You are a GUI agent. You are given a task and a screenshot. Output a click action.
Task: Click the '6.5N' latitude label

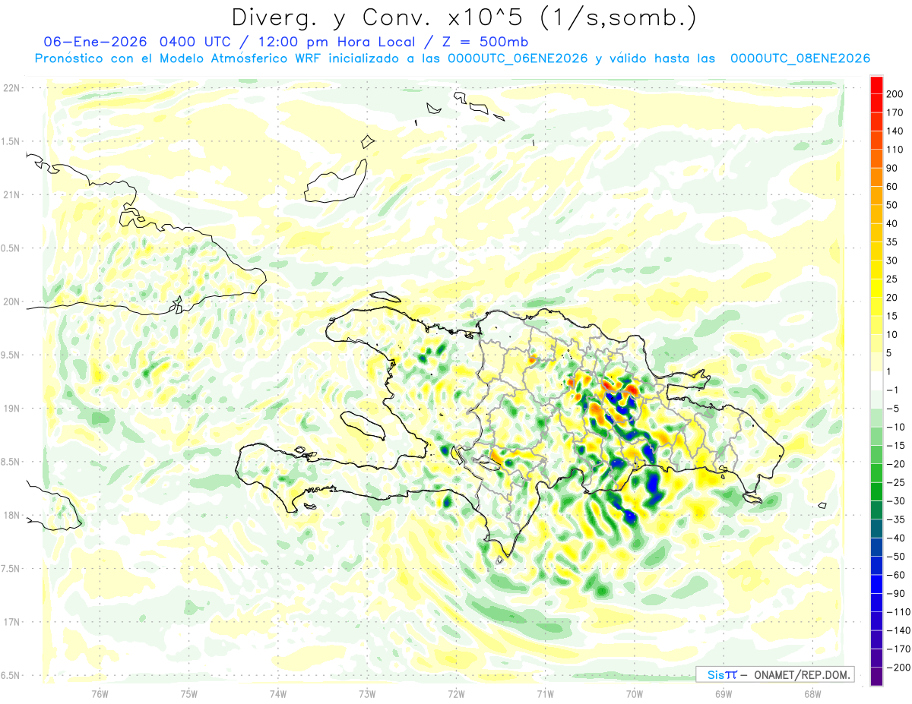11,675
